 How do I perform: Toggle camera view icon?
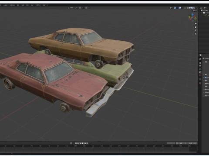196,30
